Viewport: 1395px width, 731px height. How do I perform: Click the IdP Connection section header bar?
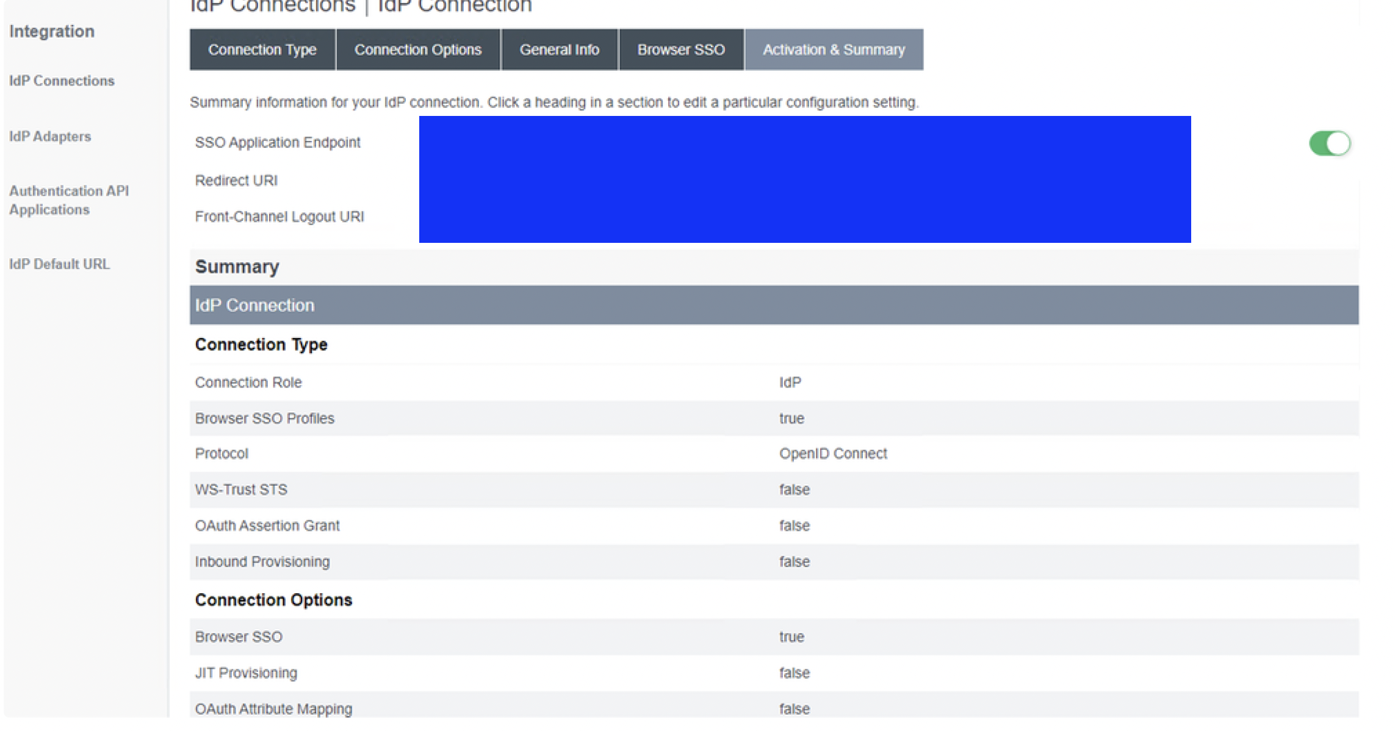[x=774, y=305]
